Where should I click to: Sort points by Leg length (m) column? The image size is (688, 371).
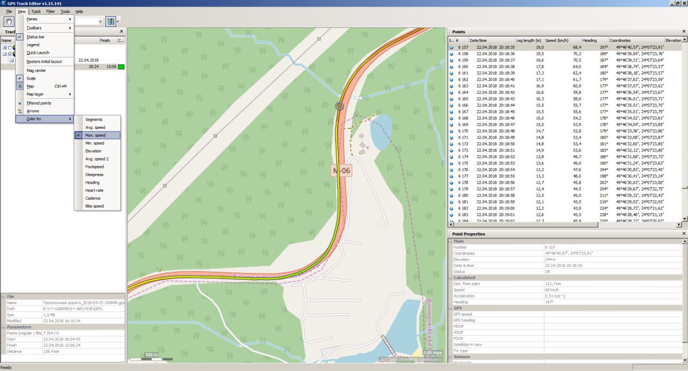(529, 40)
